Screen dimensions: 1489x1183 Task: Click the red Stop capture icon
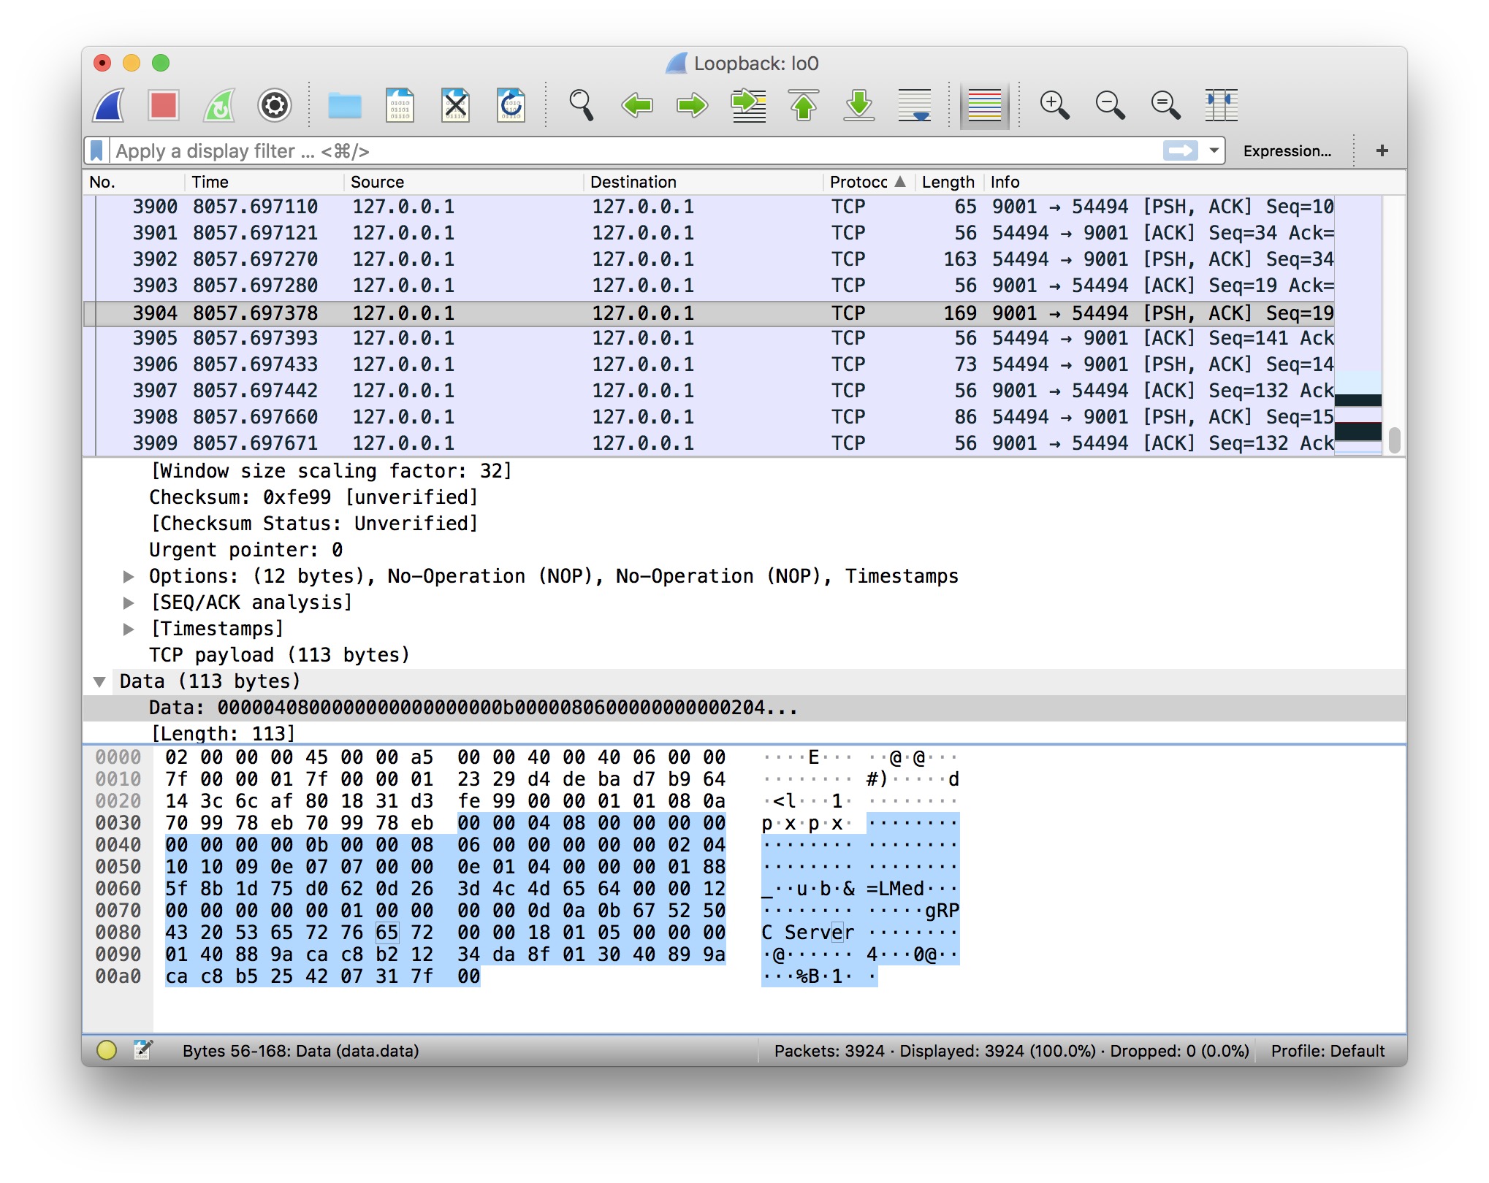point(163,106)
